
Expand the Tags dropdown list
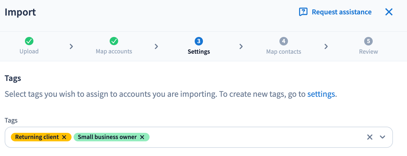click(x=382, y=137)
